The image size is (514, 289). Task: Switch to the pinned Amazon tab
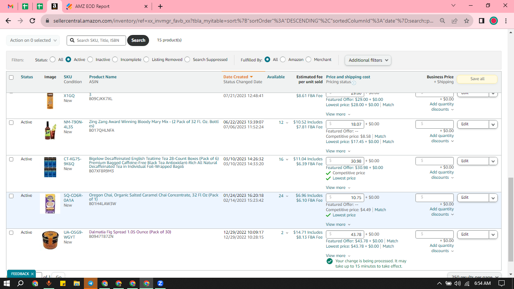pyautogui.click(x=54, y=6)
